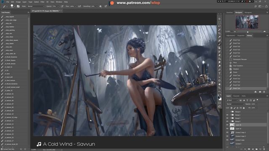
Task: Swap foreground and background colors
Action: pyautogui.click(x=221, y=95)
